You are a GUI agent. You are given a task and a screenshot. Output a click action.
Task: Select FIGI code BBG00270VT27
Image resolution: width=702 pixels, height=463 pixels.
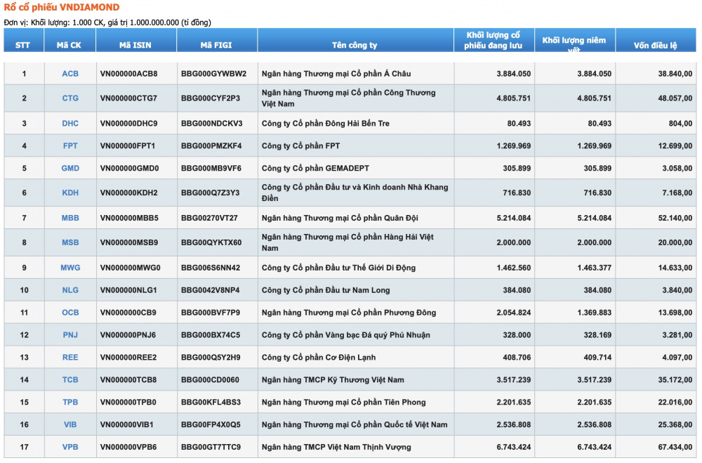click(x=209, y=218)
